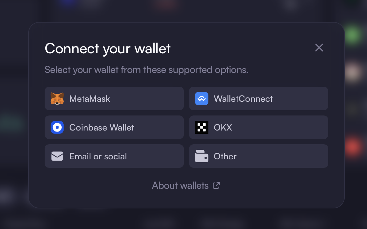
Task: Pick the Coinbase Wallet label
Action: pos(101,128)
